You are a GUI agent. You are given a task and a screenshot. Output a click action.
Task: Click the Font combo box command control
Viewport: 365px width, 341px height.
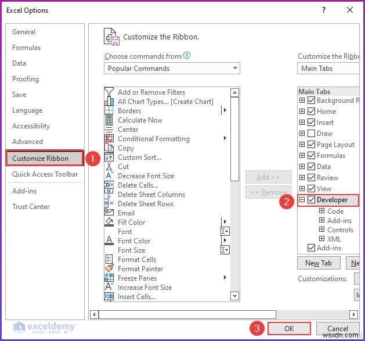click(225, 231)
